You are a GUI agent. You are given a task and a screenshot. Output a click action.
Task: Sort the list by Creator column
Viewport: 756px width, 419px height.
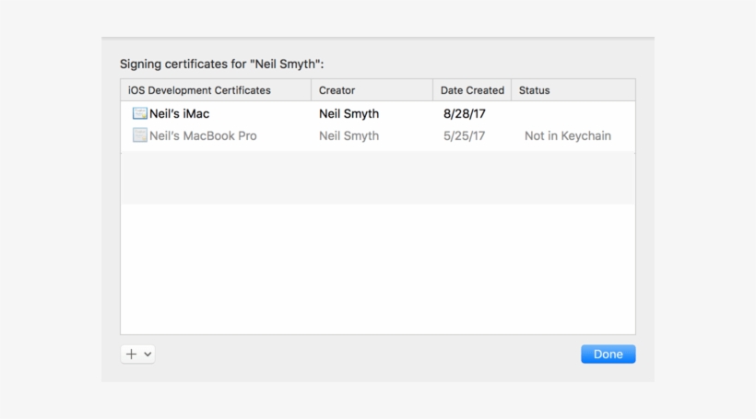(x=337, y=90)
